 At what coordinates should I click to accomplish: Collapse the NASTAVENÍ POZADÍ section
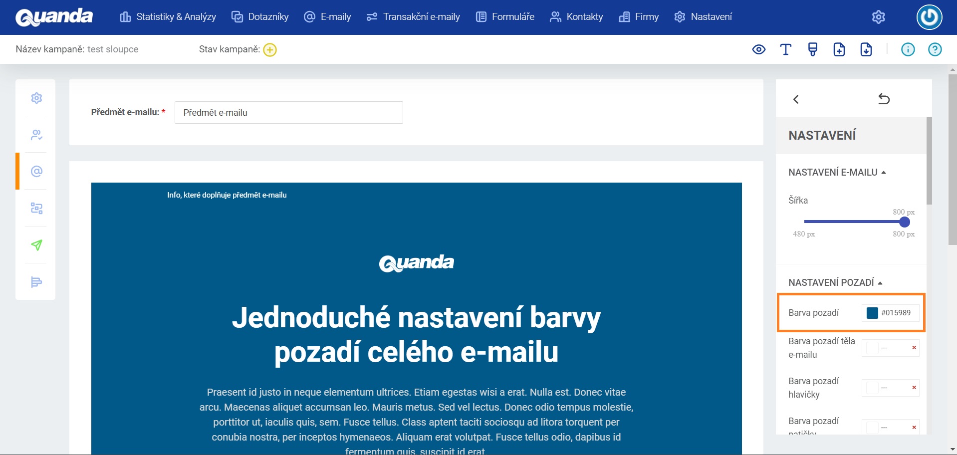coord(835,283)
